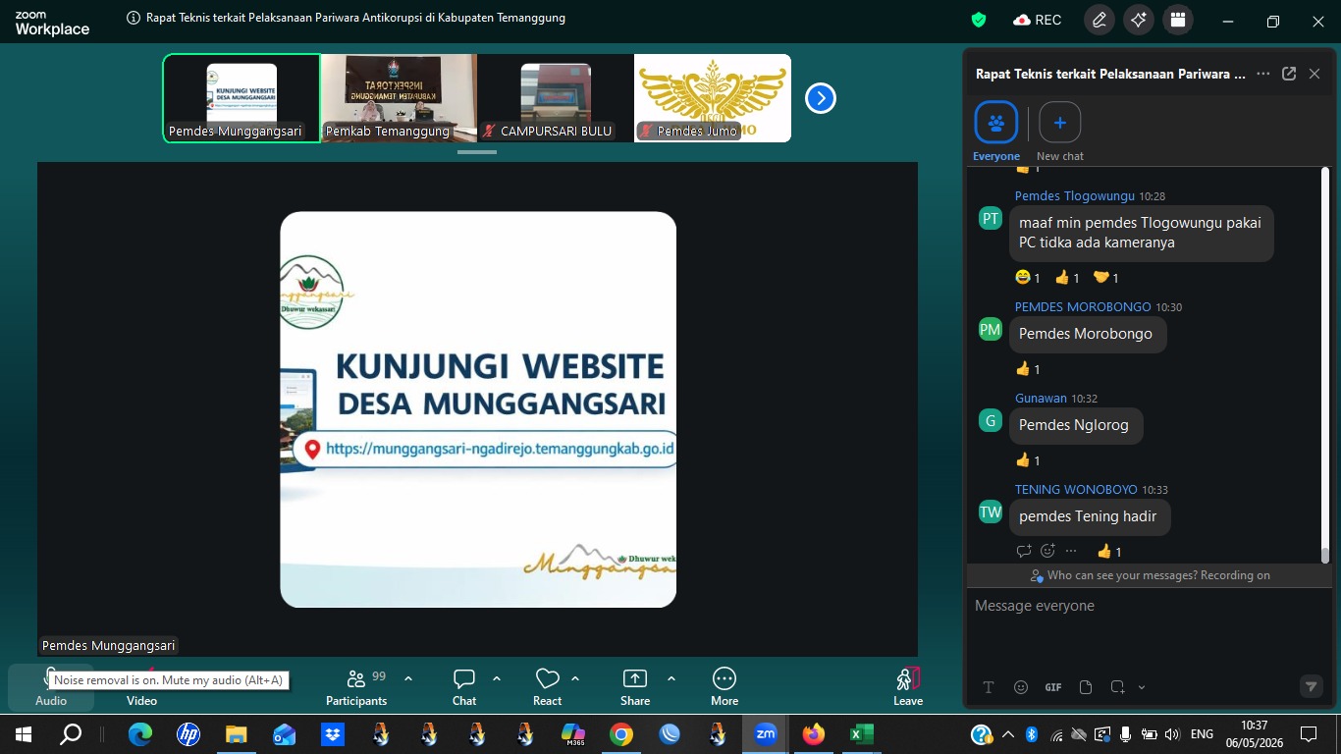Open the React menu

click(x=547, y=687)
